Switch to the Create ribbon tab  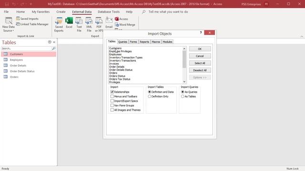point(61,11)
